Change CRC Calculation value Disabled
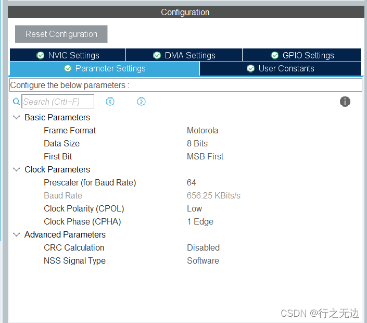This screenshot has width=367, height=323. pos(203,247)
